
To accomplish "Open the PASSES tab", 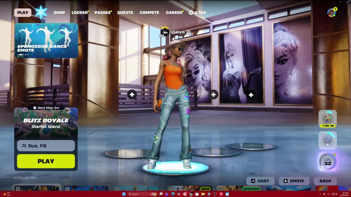I will pyautogui.click(x=102, y=13).
